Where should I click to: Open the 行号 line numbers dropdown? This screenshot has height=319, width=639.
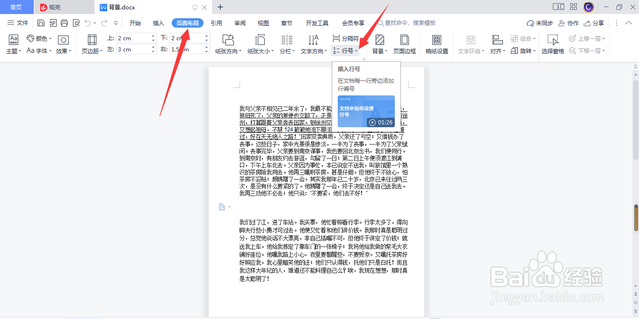coord(345,51)
